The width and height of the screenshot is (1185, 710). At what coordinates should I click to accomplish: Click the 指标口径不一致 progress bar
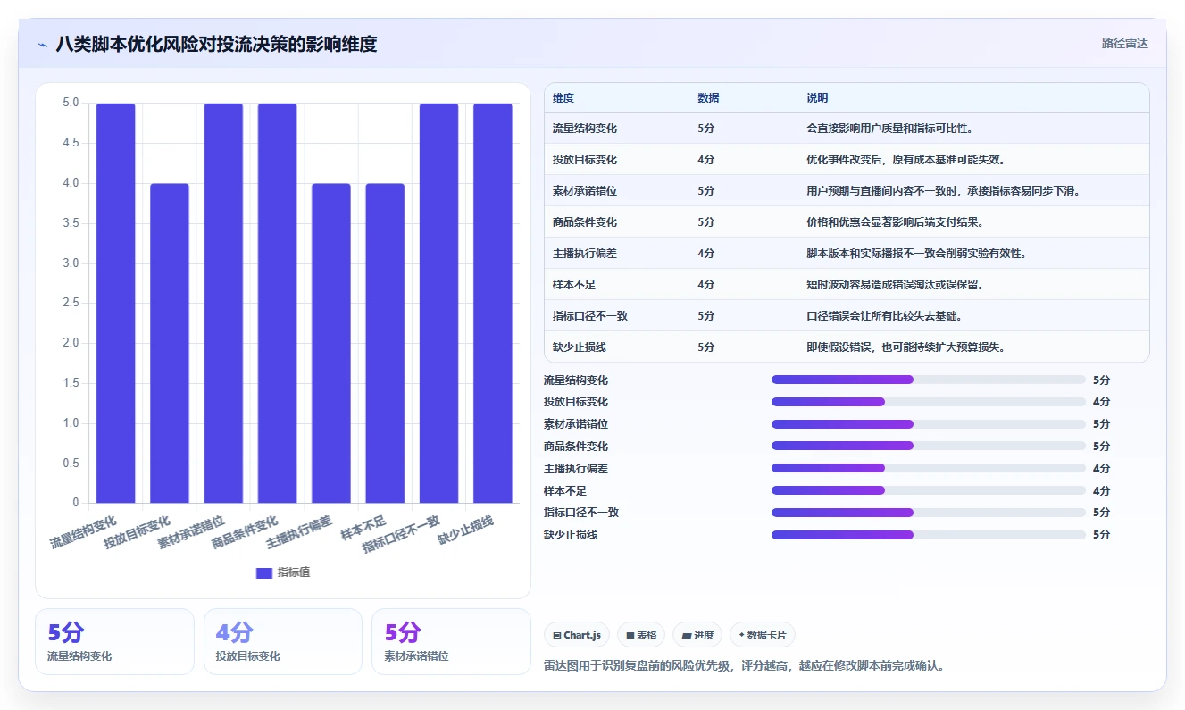[929, 513]
